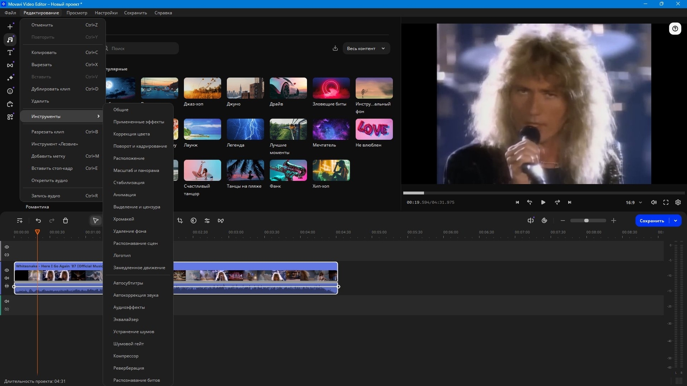Viewport: 687px width, 386px height.
Task: Open transition wizard icon on toolbar
Action: (x=221, y=221)
